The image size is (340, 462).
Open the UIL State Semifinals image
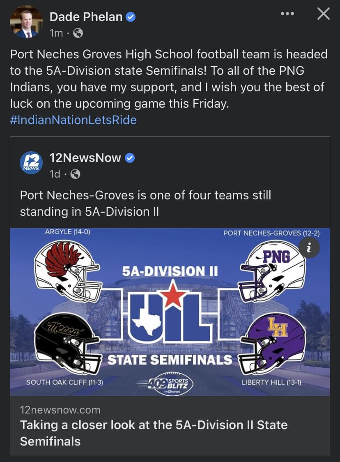coord(170,312)
